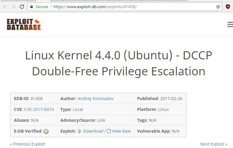
Task: Click the Linux platform link
Action: (x=164, y=109)
